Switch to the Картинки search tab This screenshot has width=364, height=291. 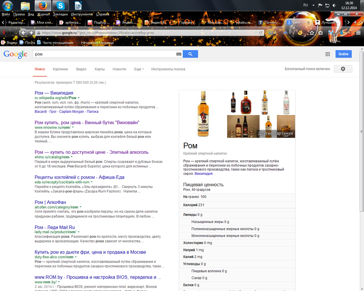tap(60, 69)
